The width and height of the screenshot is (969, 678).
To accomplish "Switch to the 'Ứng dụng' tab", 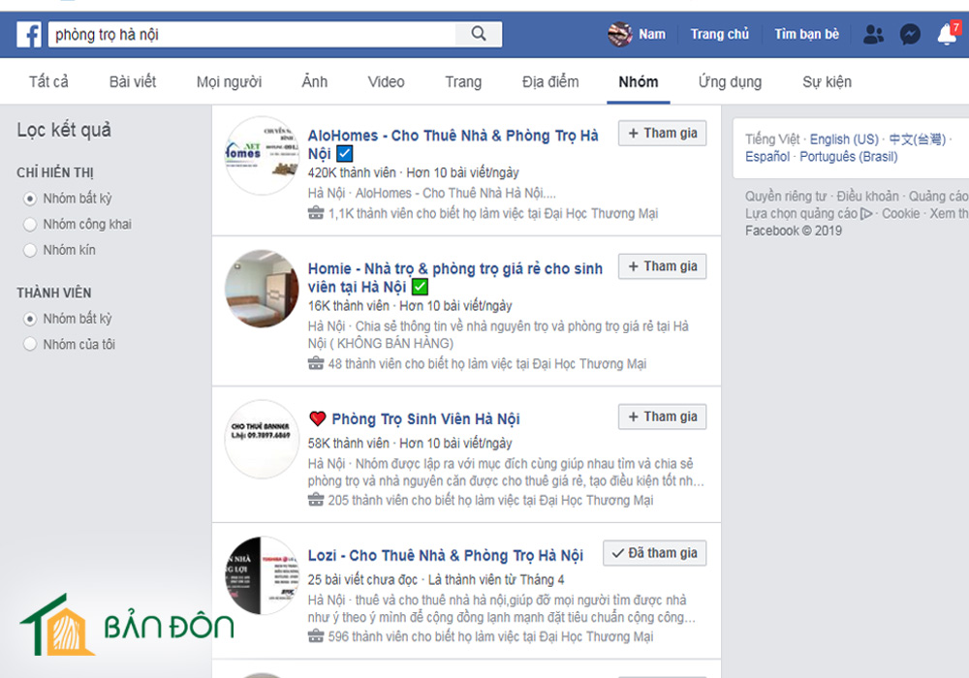I will coord(730,82).
